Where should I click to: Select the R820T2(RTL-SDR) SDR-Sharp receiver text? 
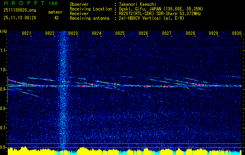click(160, 14)
